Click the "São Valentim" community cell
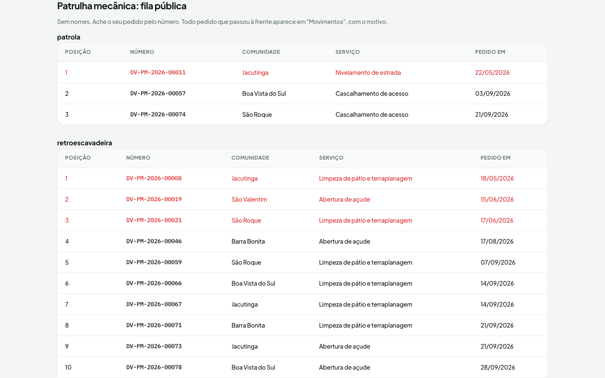Viewport: 605px width, 378px height. click(x=249, y=199)
